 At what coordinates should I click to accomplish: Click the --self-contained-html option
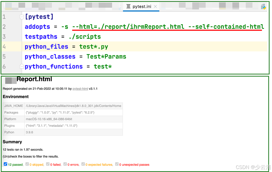(x=226, y=27)
